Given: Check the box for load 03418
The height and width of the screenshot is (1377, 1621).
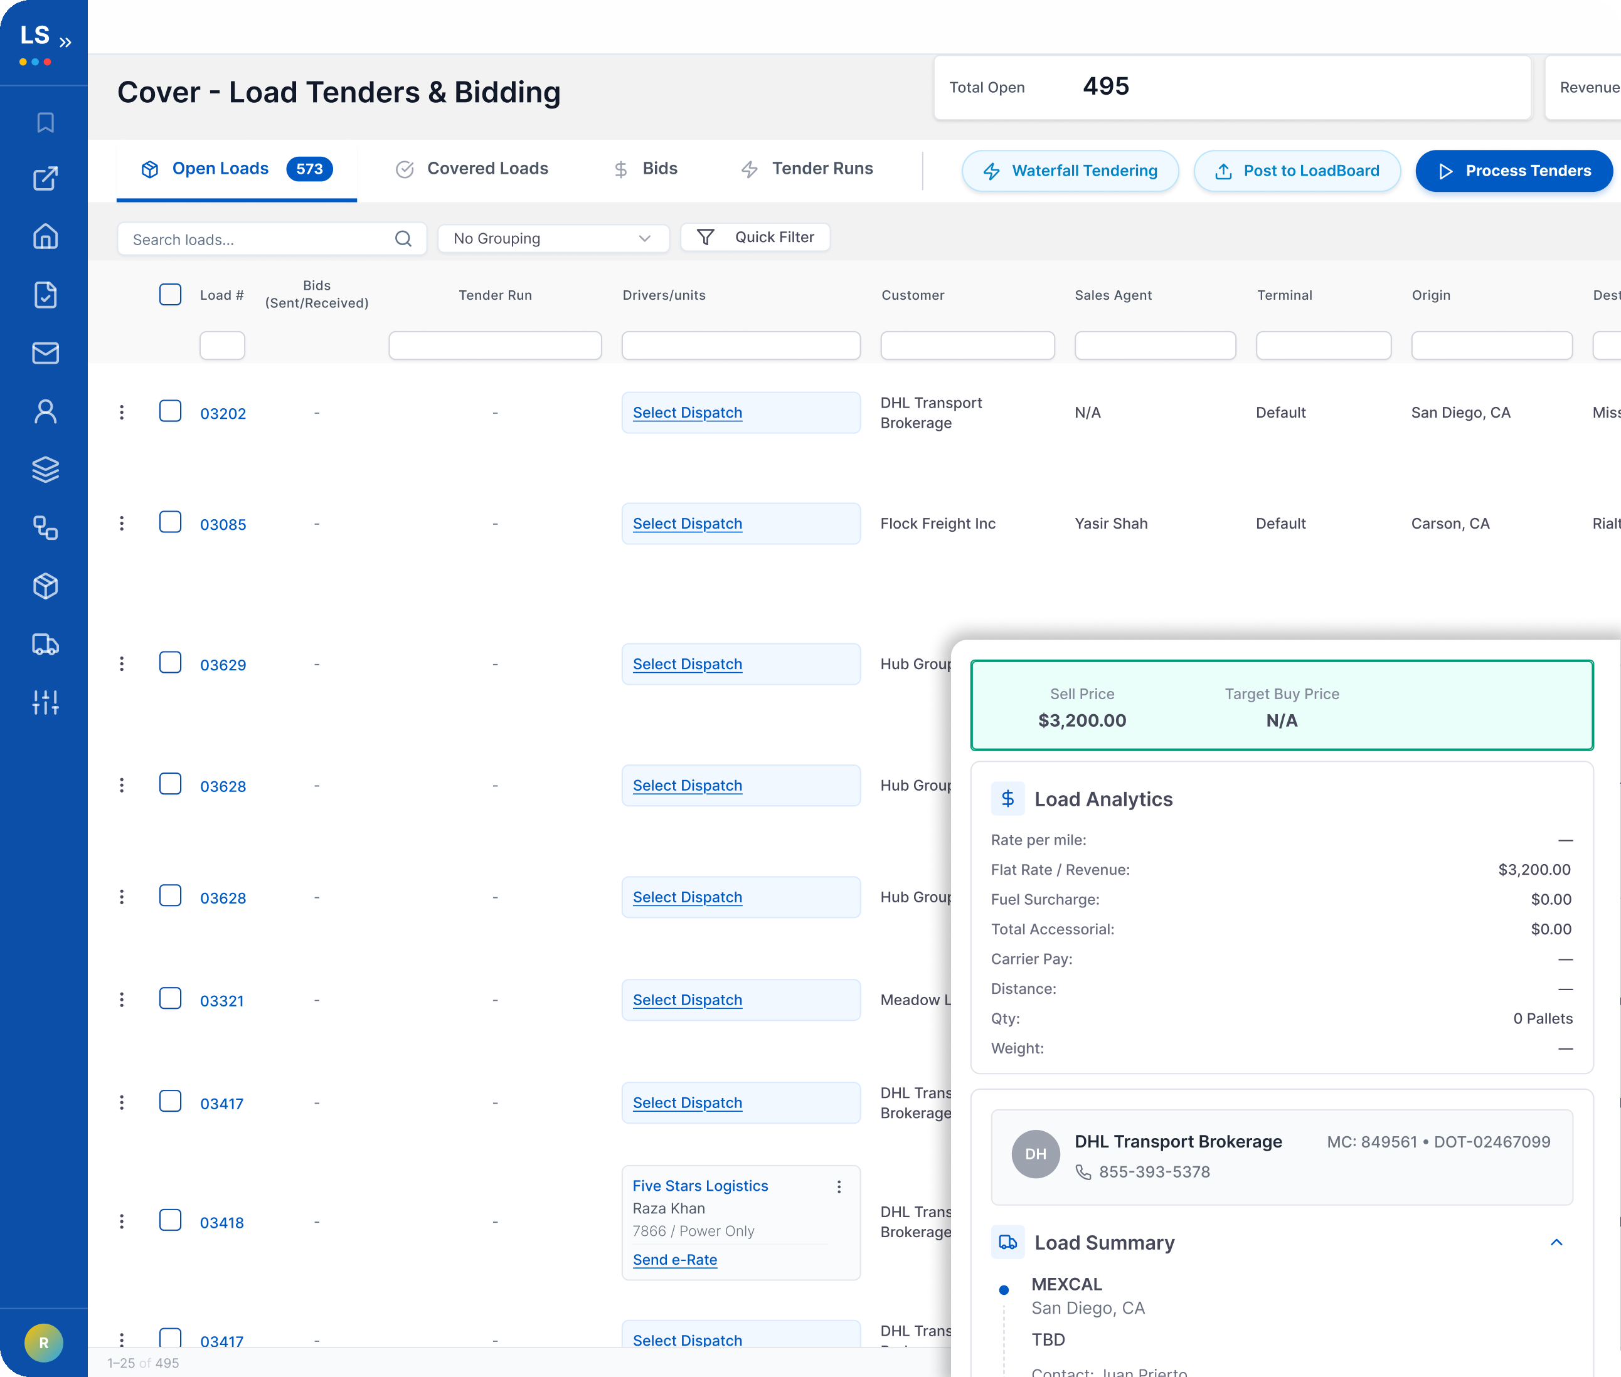Looking at the screenshot, I should 170,1220.
